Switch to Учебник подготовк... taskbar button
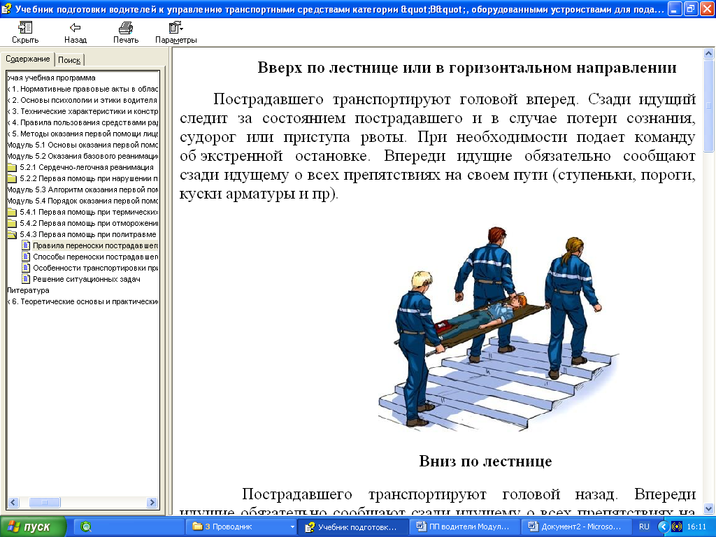716x537 pixels. click(352, 527)
